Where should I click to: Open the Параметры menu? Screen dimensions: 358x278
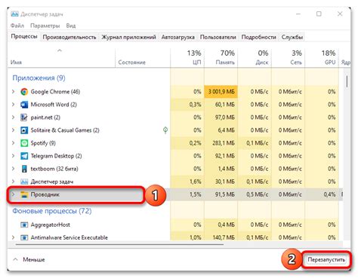[x=45, y=26]
